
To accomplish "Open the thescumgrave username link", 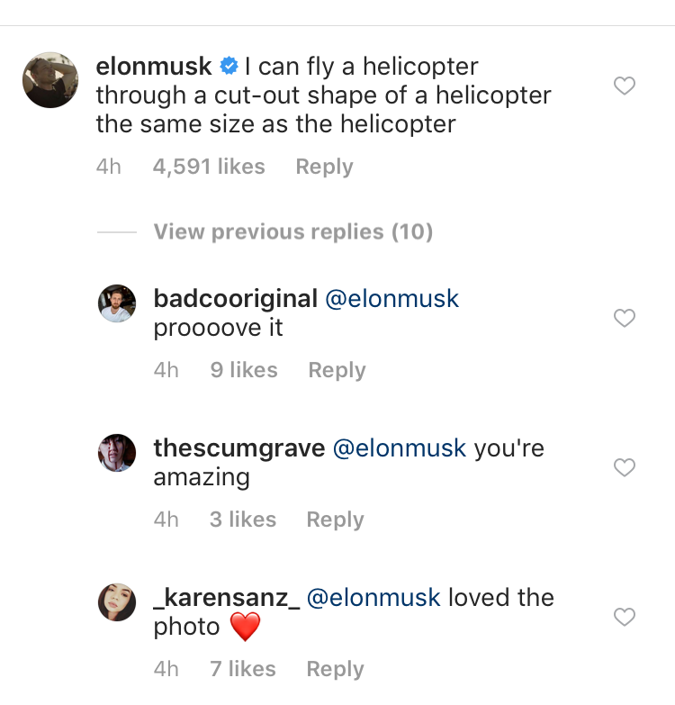I will tap(239, 448).
